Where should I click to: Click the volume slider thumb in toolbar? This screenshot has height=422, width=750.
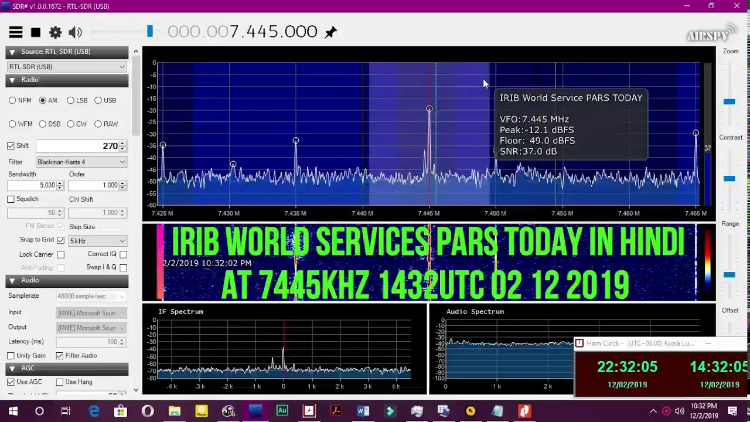point(150,31)
